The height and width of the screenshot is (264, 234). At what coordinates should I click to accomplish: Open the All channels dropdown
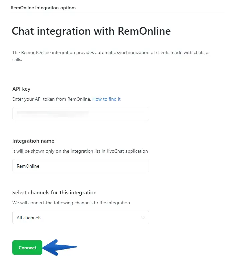(x=81, y=218)
